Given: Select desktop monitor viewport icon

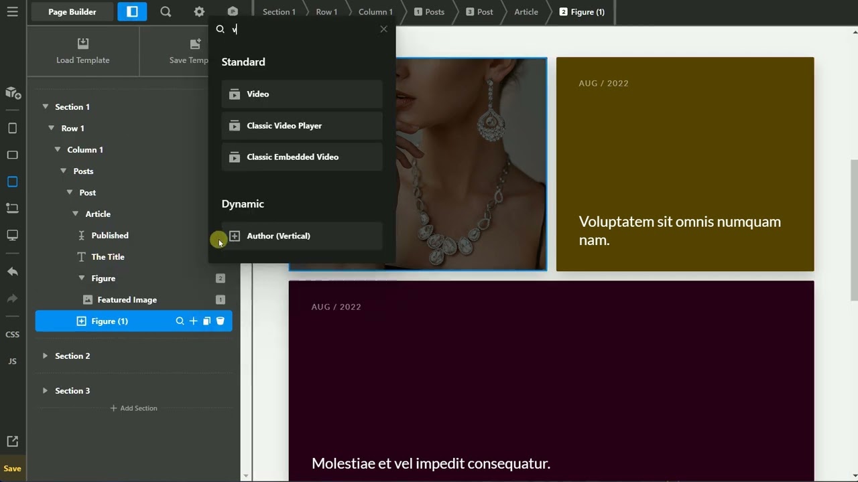Looking at the screenshot, I should pyautogui.click(x=12, y=235).
